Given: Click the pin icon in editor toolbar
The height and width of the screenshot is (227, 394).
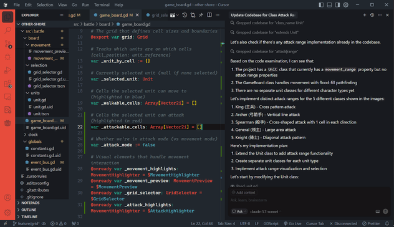Looking at the screenshot, I should pyautogui.click(x=201, y=15).
